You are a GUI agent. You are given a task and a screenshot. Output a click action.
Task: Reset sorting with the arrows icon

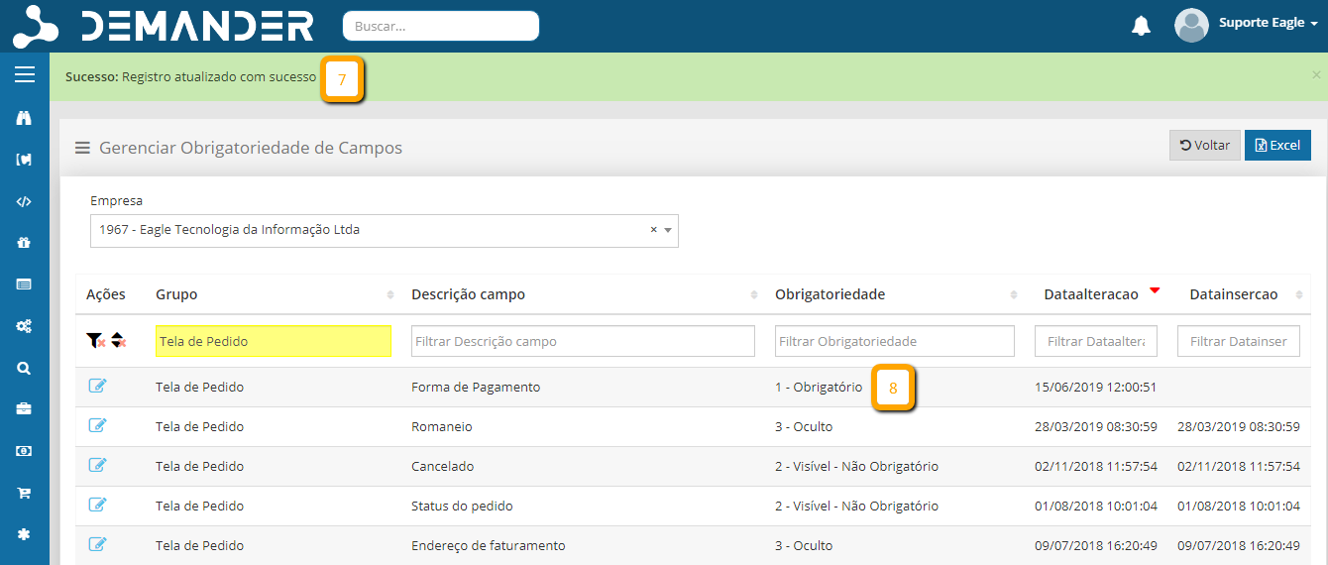point(118,341)
